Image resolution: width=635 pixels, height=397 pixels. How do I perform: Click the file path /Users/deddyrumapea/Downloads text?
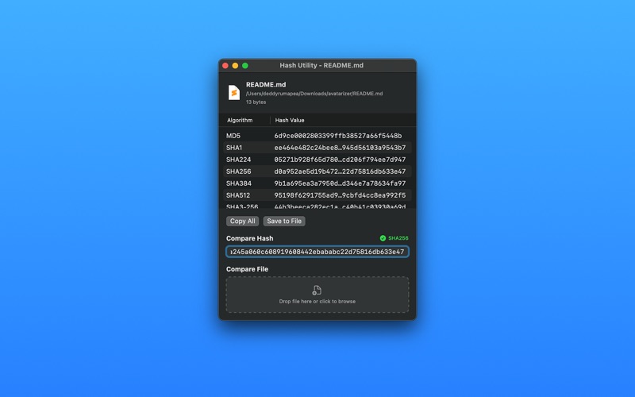point(314,94)
